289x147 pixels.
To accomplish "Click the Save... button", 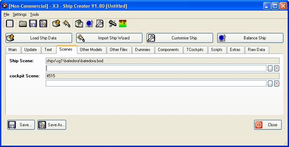I will click(x=21, y=125).
